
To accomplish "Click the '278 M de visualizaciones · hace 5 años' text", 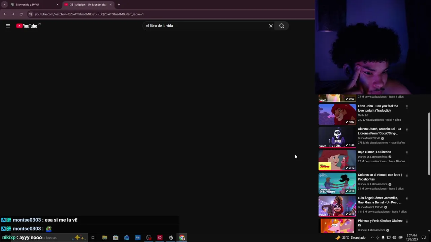I will [381, 143].
